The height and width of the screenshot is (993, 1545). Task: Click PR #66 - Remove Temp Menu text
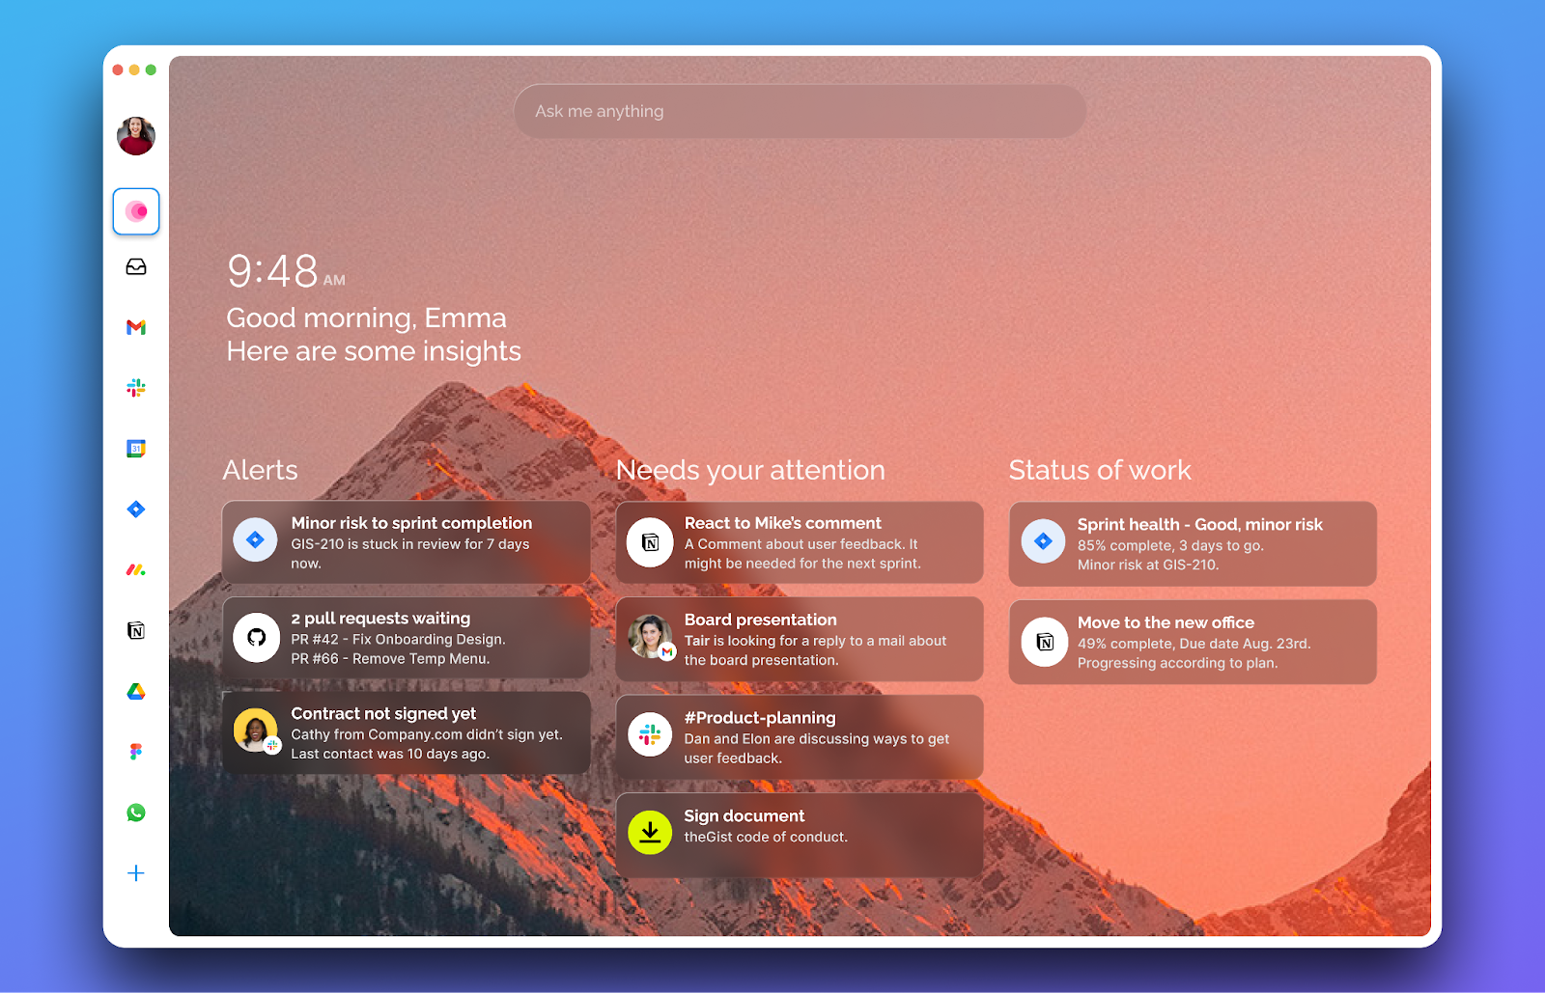390,658
